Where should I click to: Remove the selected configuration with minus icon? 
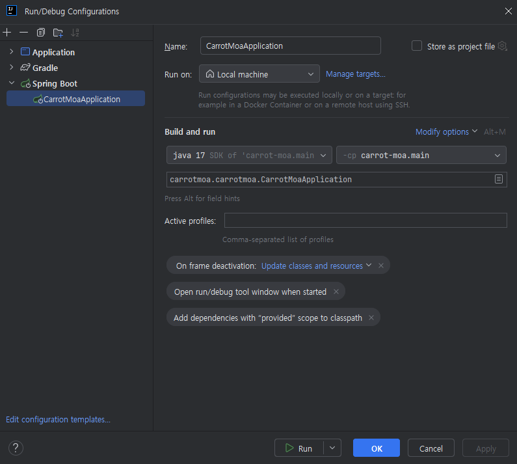(24, 33)
